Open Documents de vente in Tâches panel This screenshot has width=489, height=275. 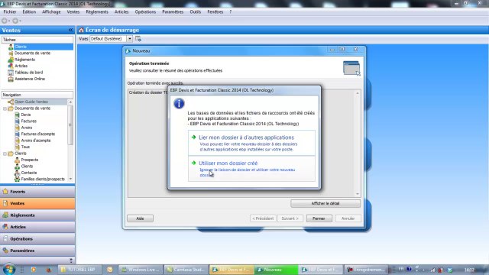[32, 53]
